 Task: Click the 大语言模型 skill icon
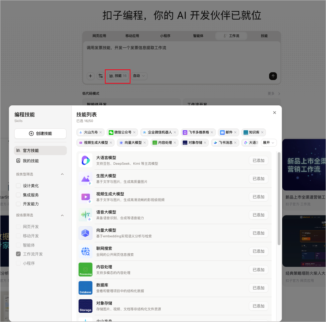[85, 160]
